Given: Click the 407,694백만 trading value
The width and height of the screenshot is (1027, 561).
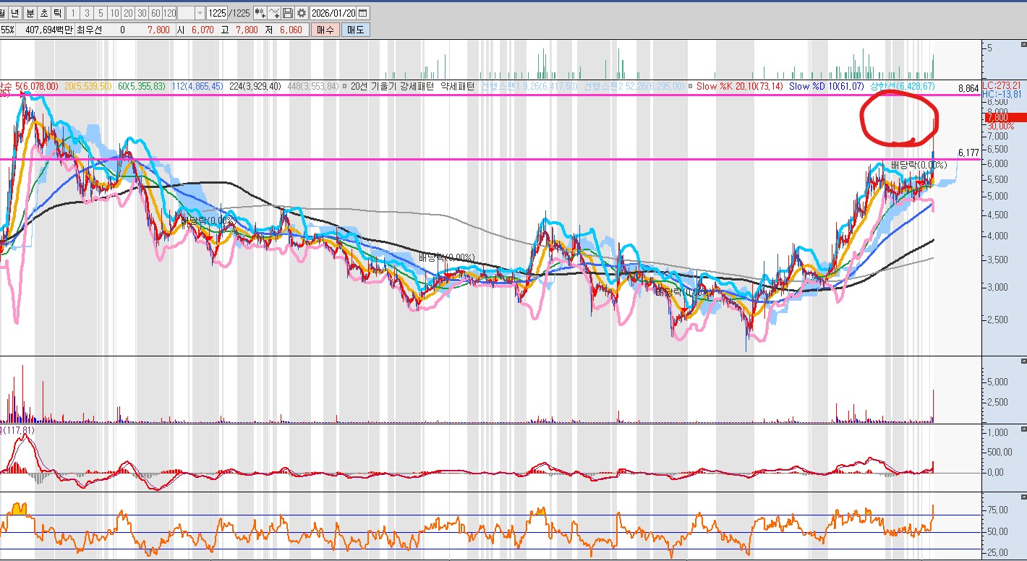Looking at the screenshot, I should pos(48,30).
